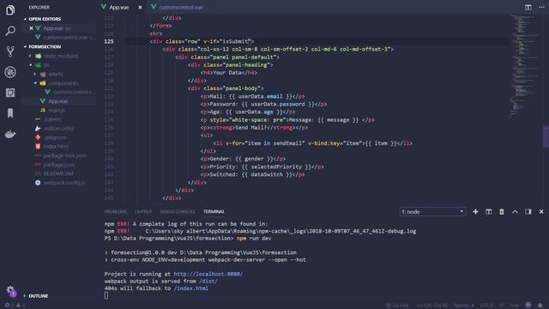Open README.md in the file tree
549x309 pixels.
(58, 173)
